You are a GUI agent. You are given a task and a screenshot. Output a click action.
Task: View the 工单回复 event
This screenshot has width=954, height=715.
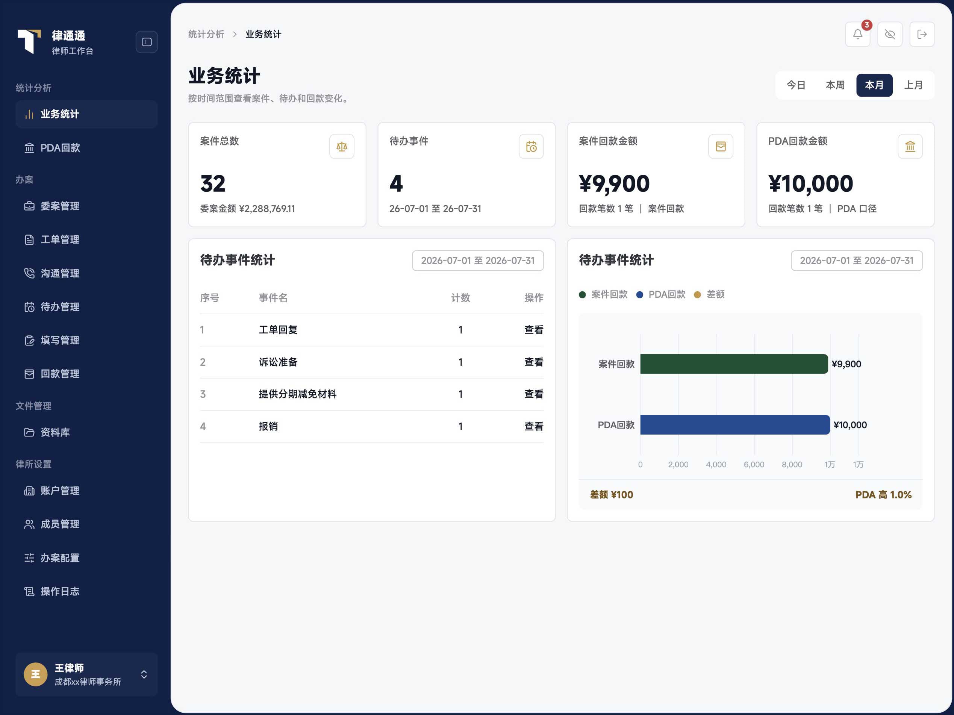tap(533, 330)
